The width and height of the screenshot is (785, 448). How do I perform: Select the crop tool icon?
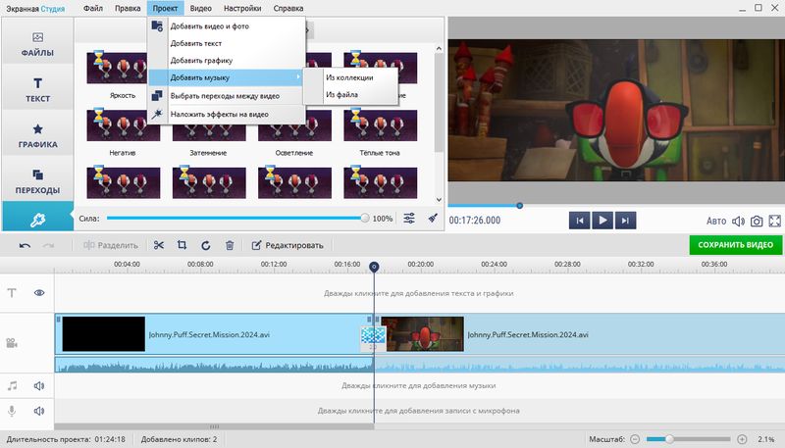pos(183,245)
